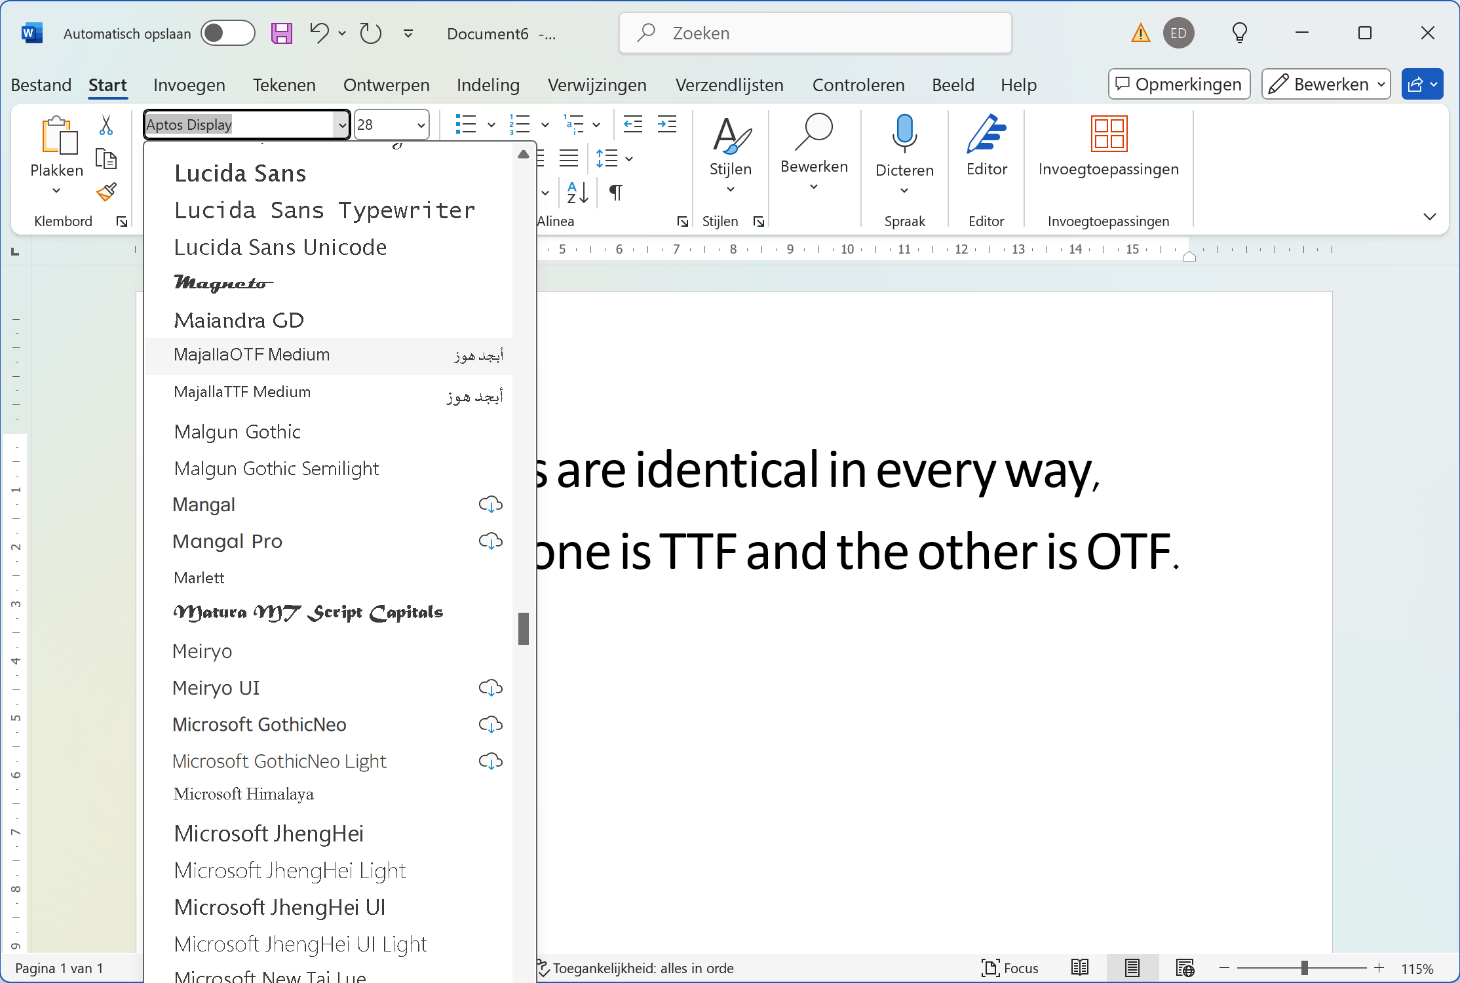This screenshot has height=983, width=1460.
Task: Increase paragraph indent
Action: tap(667, 124)
